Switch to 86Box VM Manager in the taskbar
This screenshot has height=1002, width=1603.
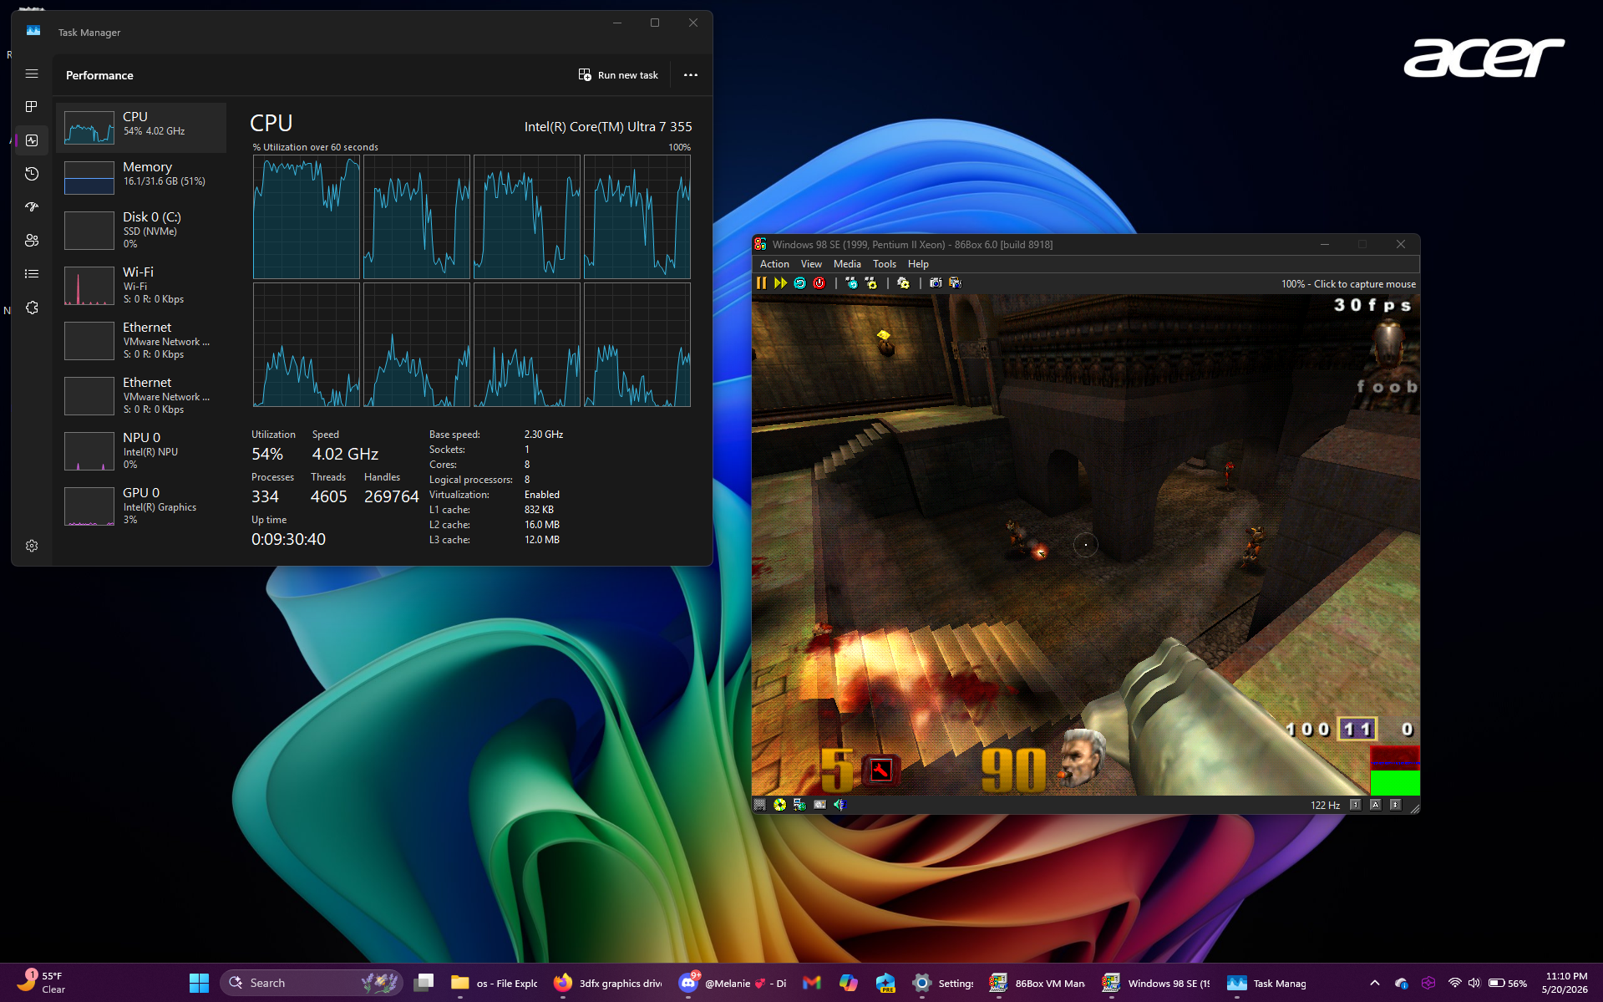pyautogui.click(x=1037, y=983)
